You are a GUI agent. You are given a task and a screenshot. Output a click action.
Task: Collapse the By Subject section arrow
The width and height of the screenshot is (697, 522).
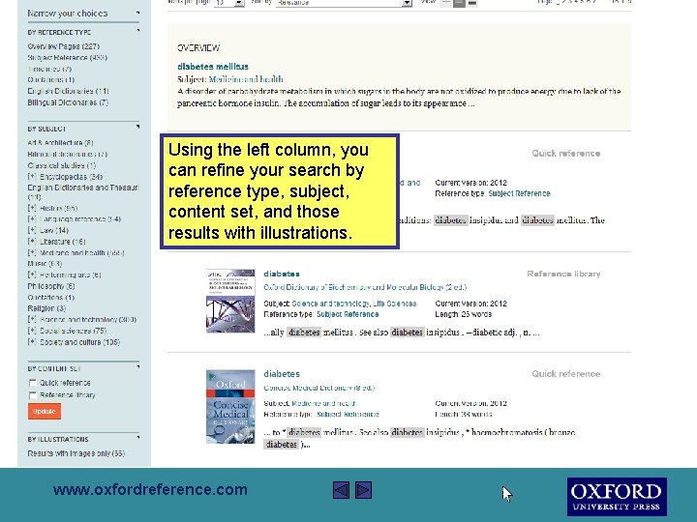[137, 127]
